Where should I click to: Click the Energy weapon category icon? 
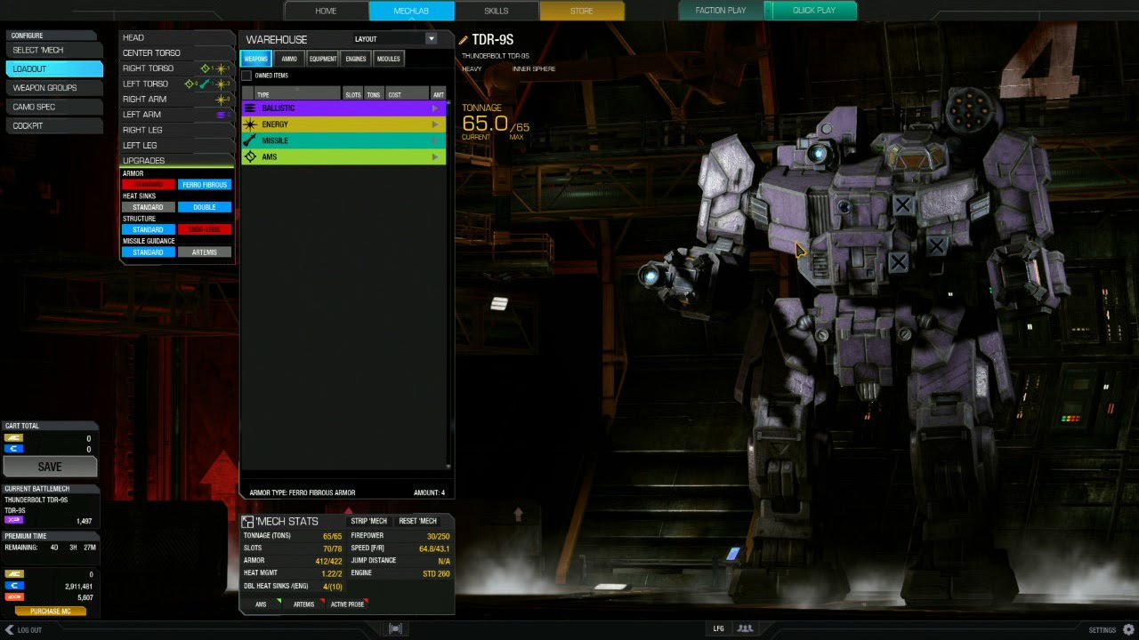click(250, 124)
